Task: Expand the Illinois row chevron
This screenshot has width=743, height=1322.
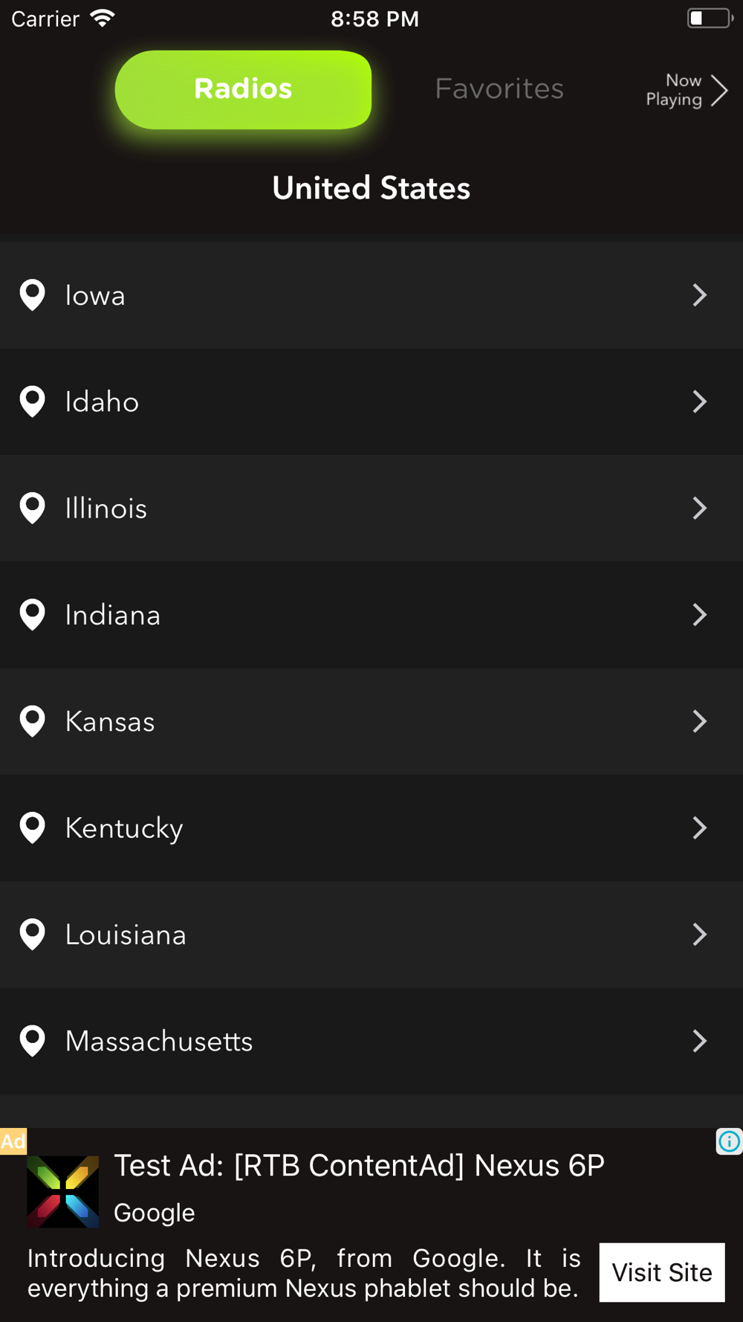Action: coord(699,509)
